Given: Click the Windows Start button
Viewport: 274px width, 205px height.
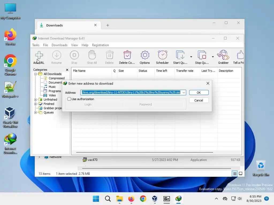Looking at the screenshot, I should [96, 199].
